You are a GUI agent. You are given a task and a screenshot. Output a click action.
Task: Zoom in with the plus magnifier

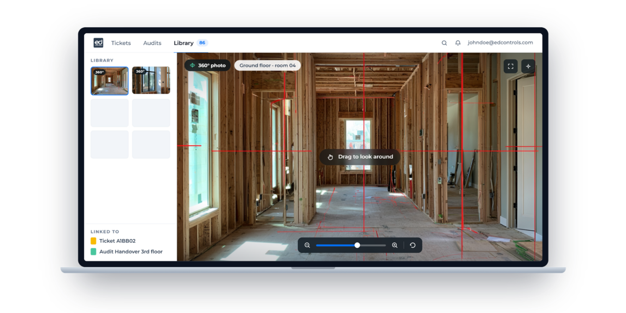pos(395,245)
